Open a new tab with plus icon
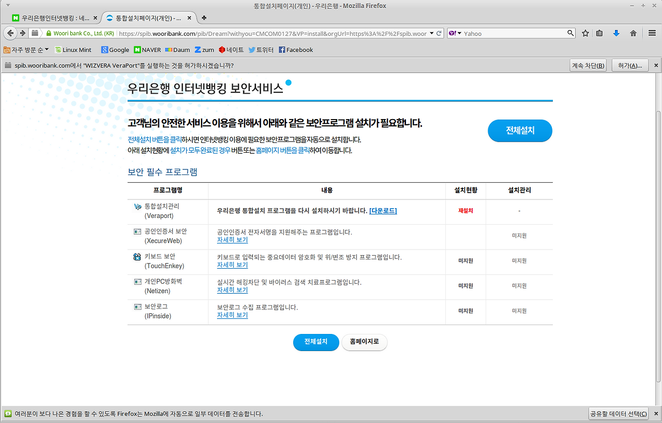The image size is (662, 423). 204,18
